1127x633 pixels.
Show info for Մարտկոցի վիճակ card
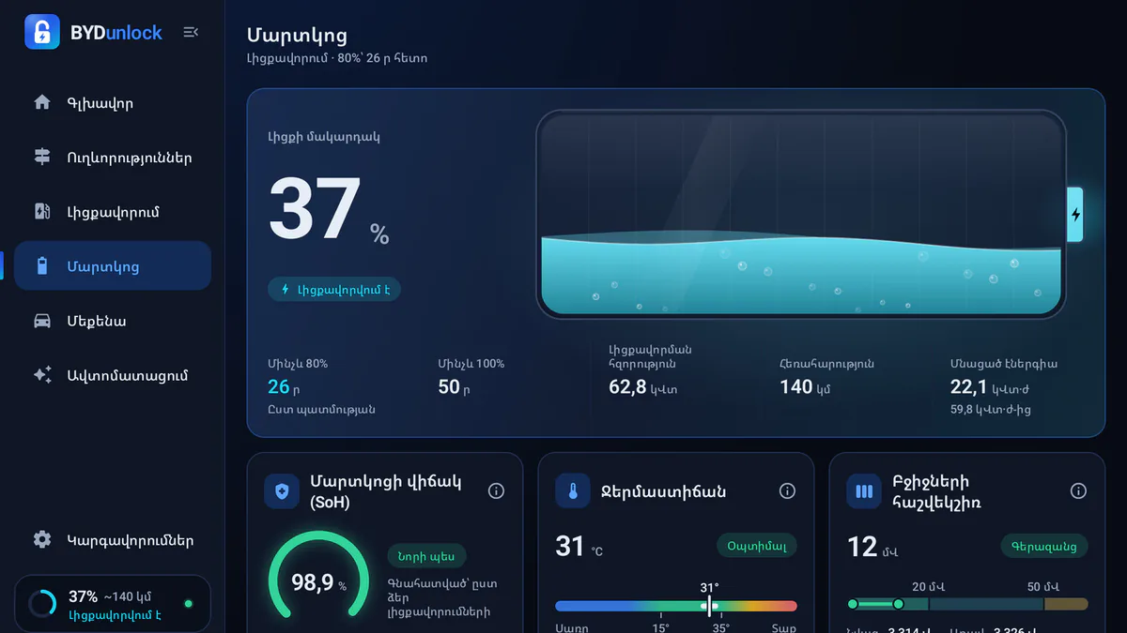tap(496, 491)
